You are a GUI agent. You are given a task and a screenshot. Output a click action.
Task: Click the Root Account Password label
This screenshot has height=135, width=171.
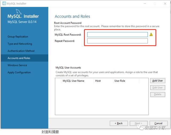[68, 23]
